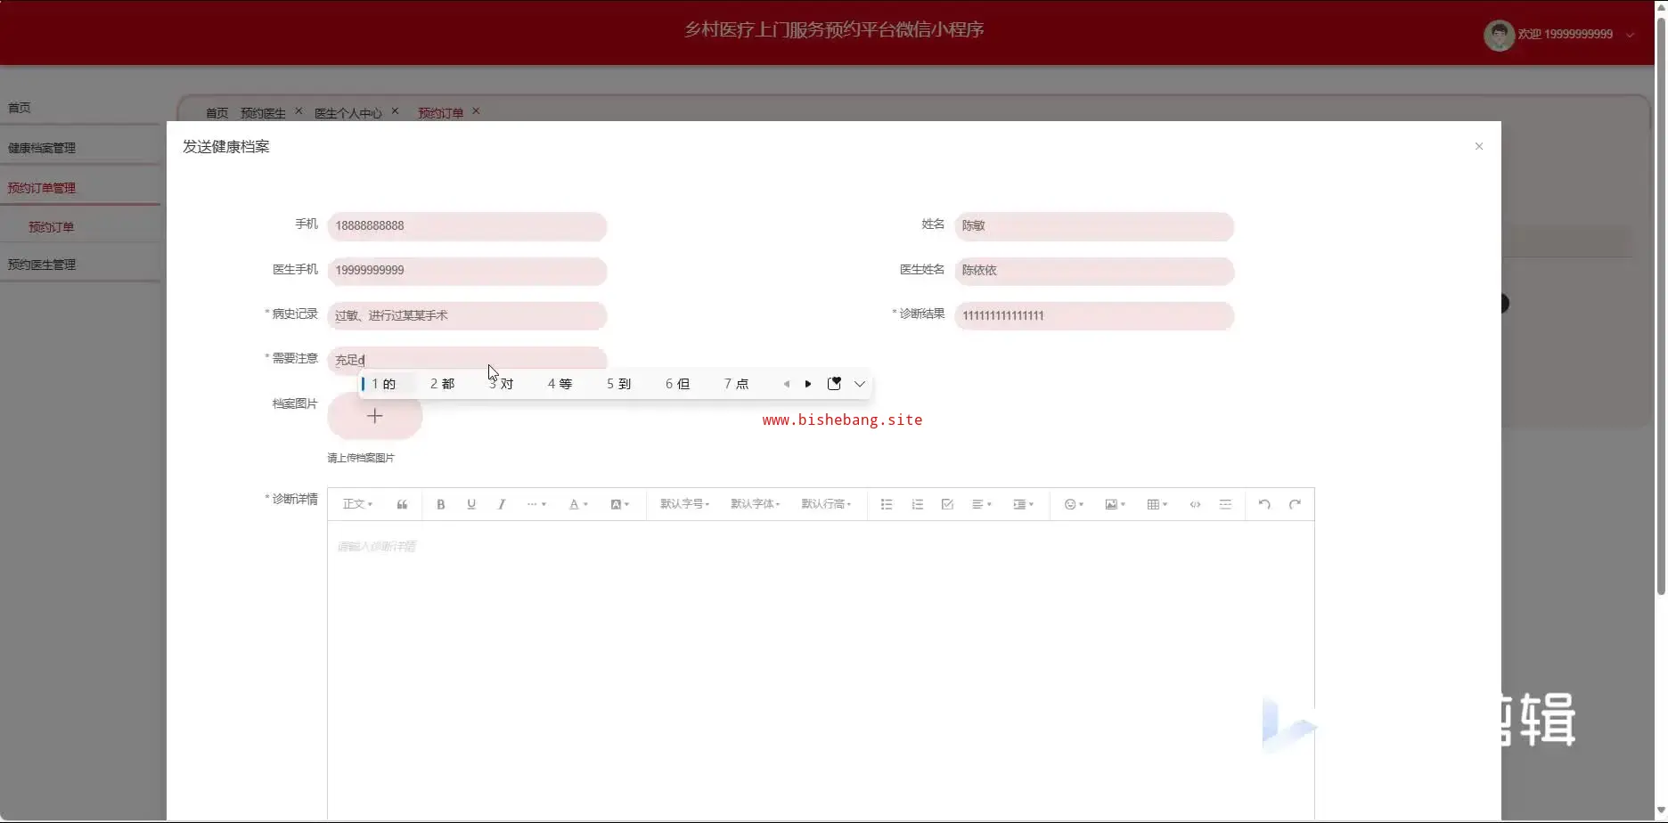This screenshot has height=823, width=1668.
Task: Insert a todo checkbox list
Action: pos(947,504)
